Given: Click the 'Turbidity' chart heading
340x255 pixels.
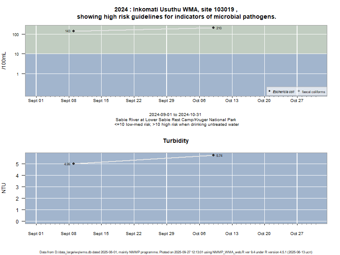Looking at the screenshot, I should tap(176, 141).
